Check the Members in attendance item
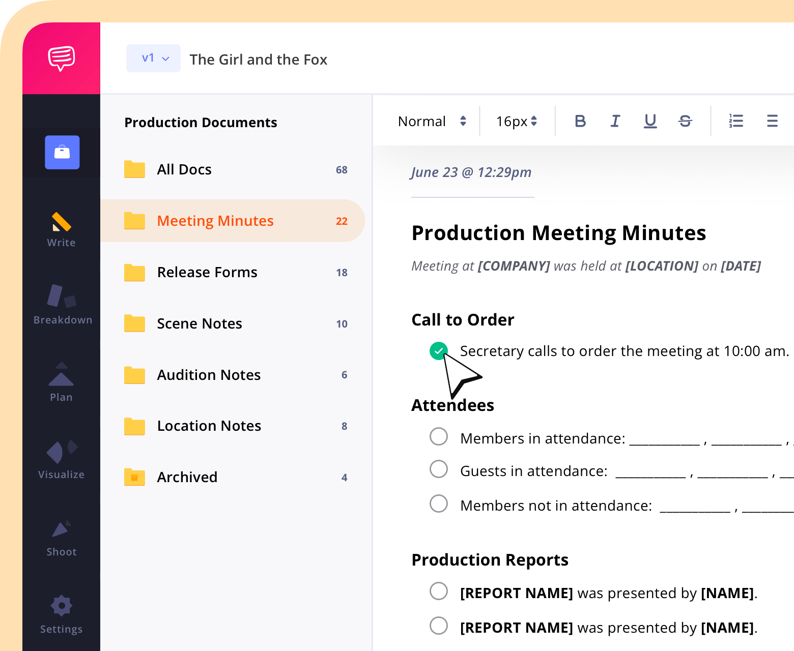Screen dimensions: 794x651 (438, 436)
